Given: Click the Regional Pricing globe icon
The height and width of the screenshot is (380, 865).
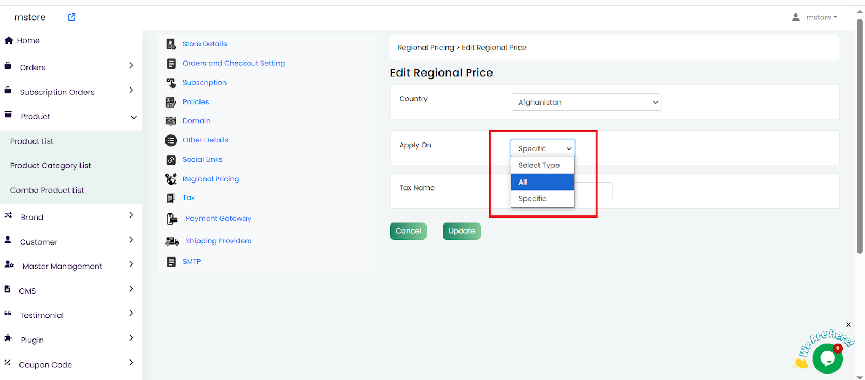Looking at the screenshot, I should [x=171, y=179].
